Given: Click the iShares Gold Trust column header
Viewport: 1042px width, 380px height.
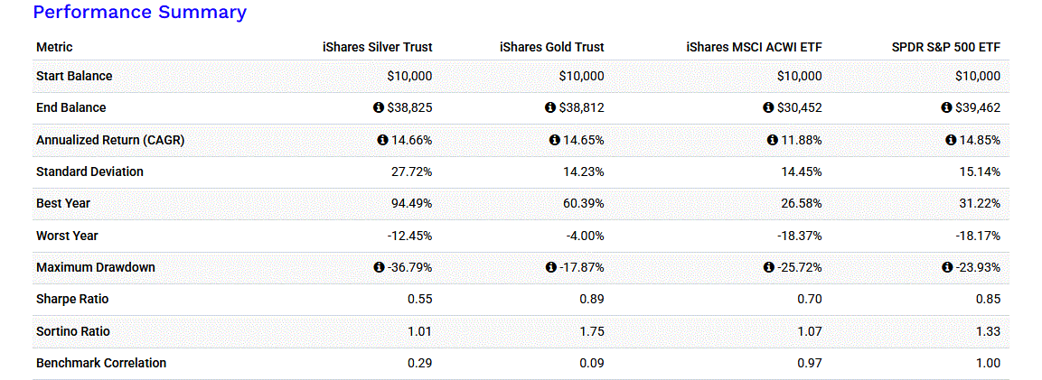Looking at the screenshot, I should coord(551,47).
